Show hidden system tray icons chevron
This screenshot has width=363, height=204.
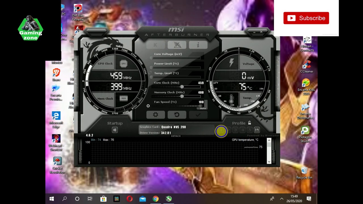[x=282, y=199]
